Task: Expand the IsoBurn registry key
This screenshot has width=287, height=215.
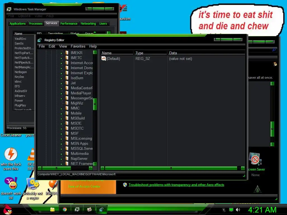Action: tap(61, 78)
